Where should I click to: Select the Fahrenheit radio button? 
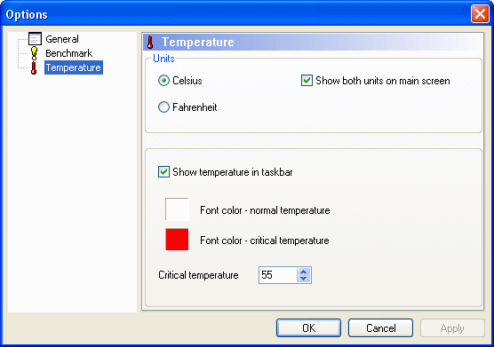[163, 107]
